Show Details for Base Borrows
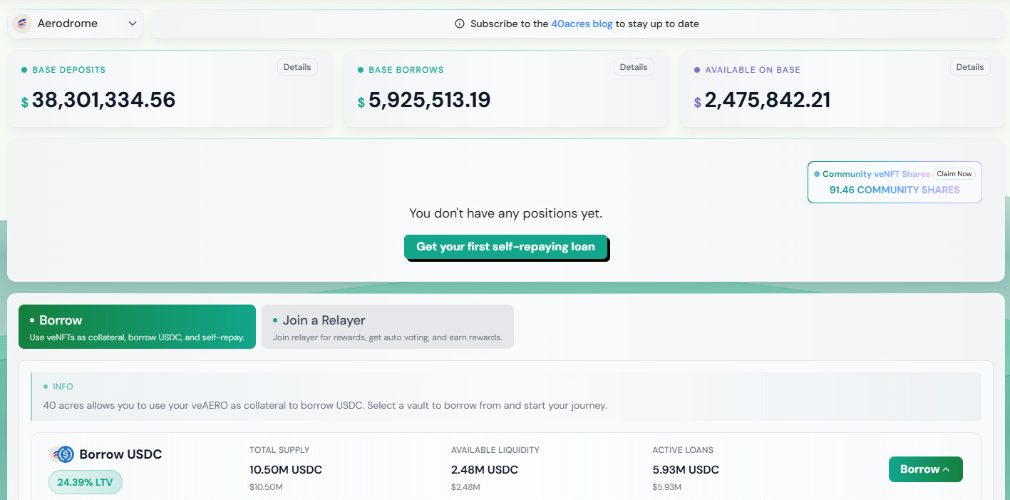Image resolution: width=1010 pixels, height=500 pixels. tap(633, 67)
